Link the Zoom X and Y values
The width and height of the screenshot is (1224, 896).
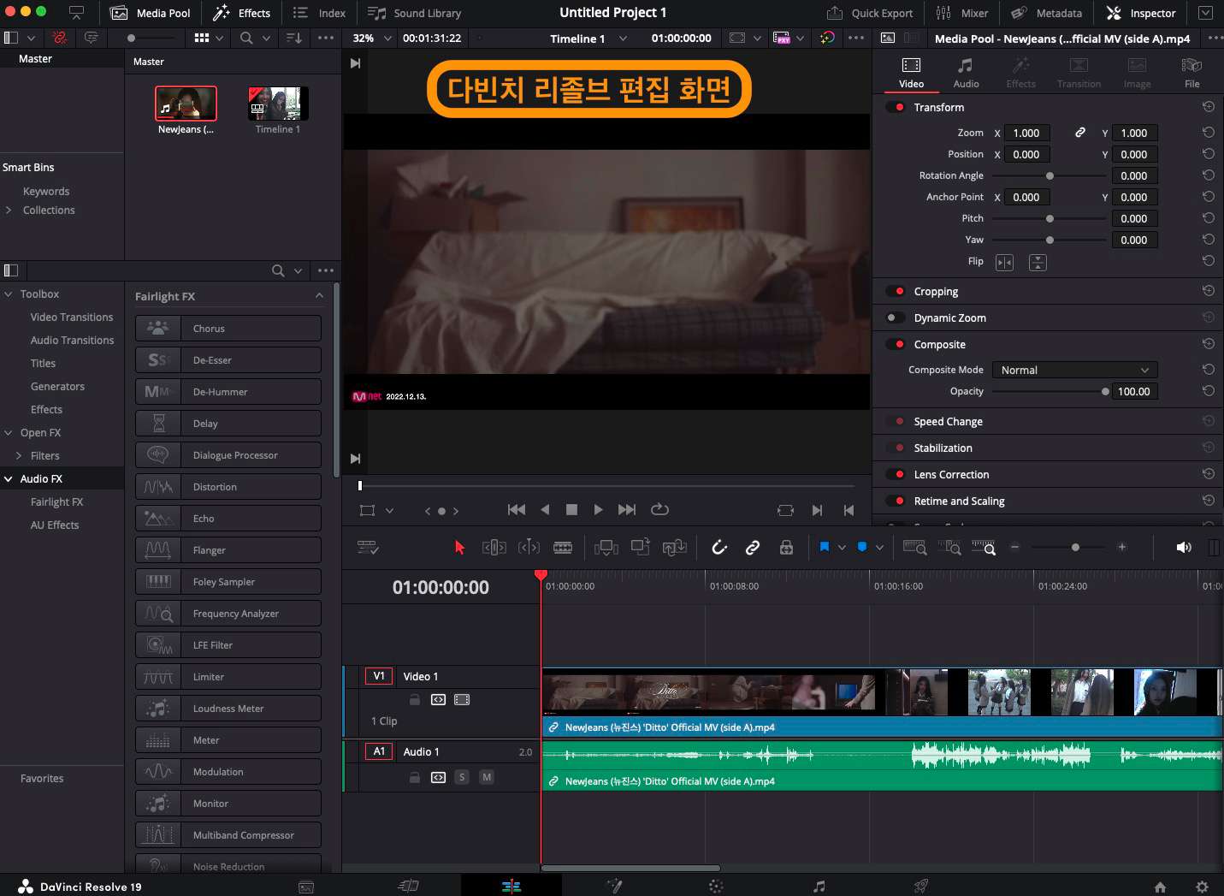1080,133
